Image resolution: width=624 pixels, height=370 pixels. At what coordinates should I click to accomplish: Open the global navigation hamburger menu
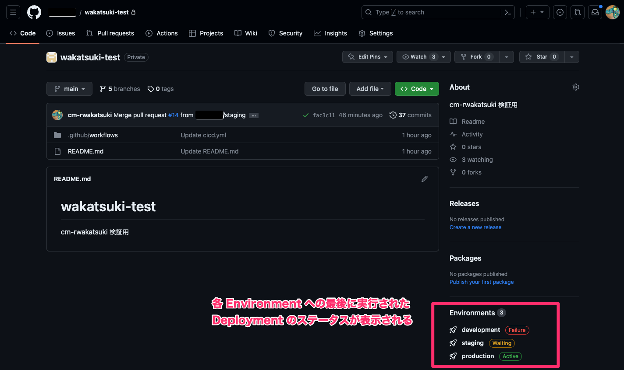[13, 12]
